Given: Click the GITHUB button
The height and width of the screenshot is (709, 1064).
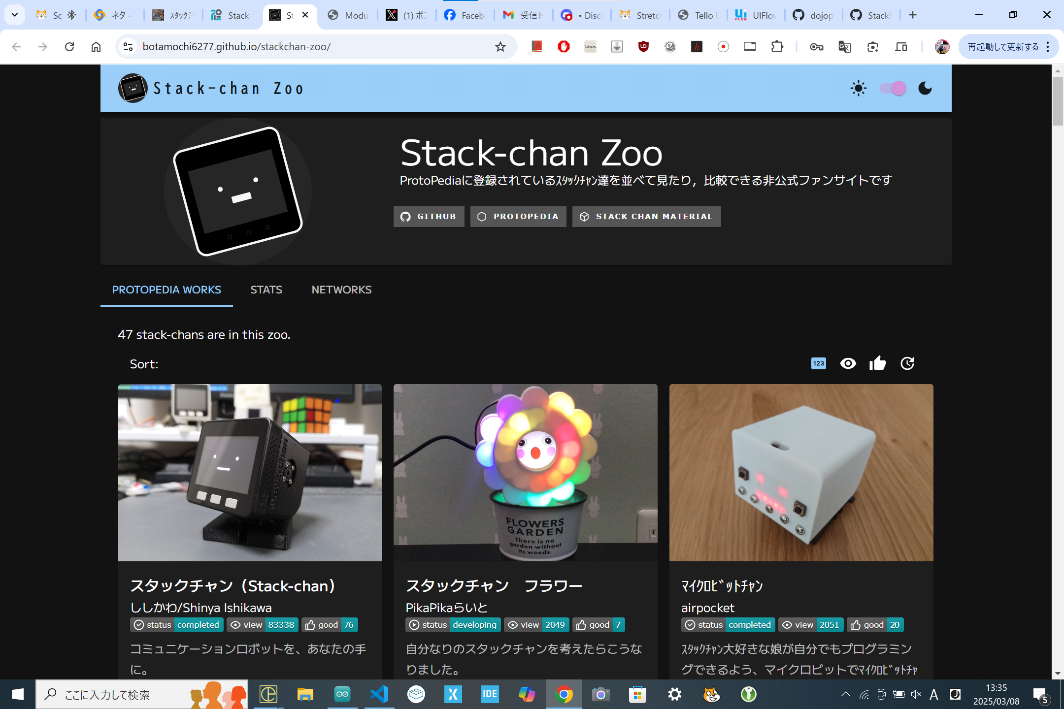Looking at the screenshot, I should click(x=429, y=217).
